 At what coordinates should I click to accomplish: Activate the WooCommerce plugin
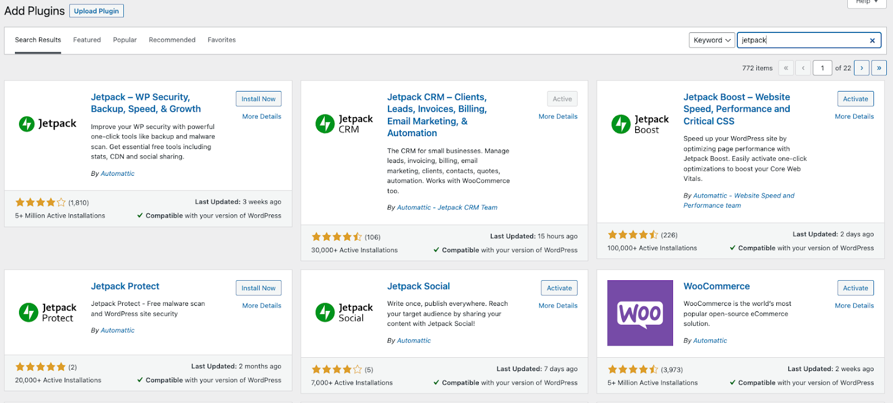tap(856, 288)
